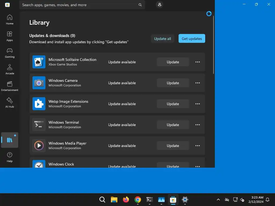Click the Microsoft Solitaire Collection app icon
275x206 pixels.
pos(39,62)
